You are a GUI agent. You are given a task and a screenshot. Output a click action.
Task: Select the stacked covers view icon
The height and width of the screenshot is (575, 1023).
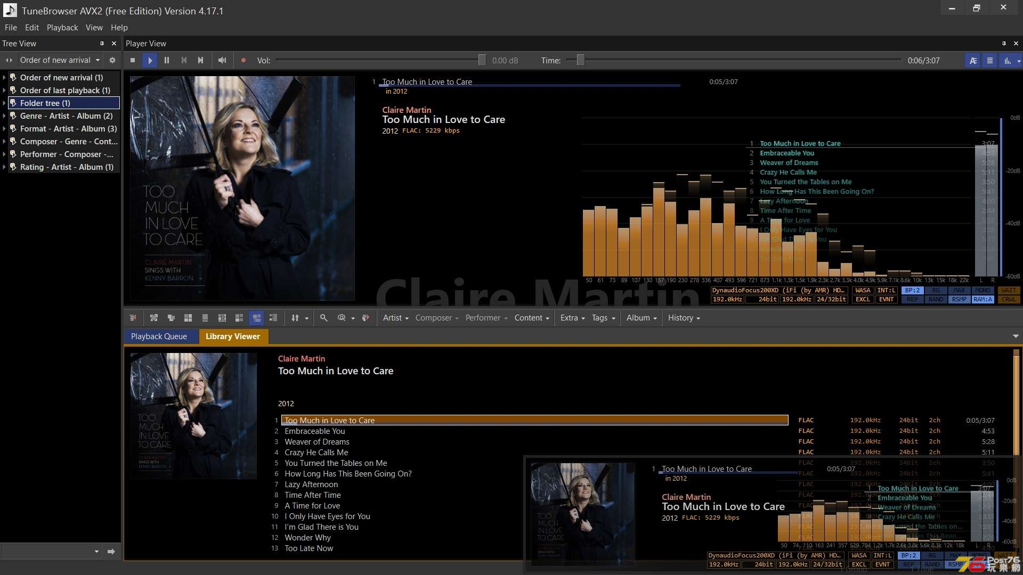[171, 318]
